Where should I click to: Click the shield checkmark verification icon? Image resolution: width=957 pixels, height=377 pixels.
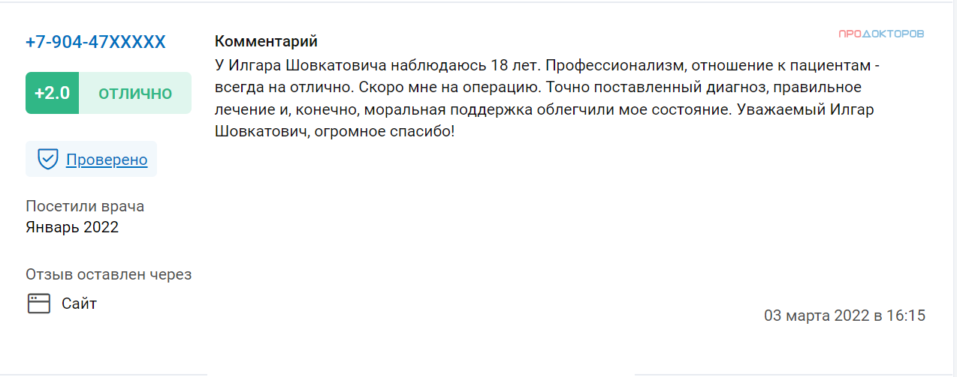click(48, 160)
